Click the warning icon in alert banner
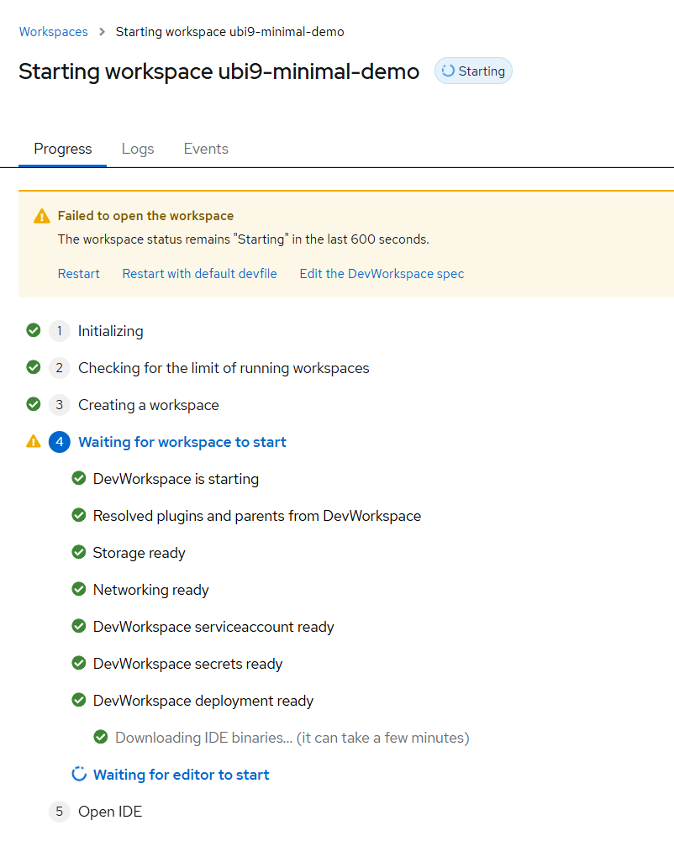Viewport: 674px width, 857px height. click(42, 217)
